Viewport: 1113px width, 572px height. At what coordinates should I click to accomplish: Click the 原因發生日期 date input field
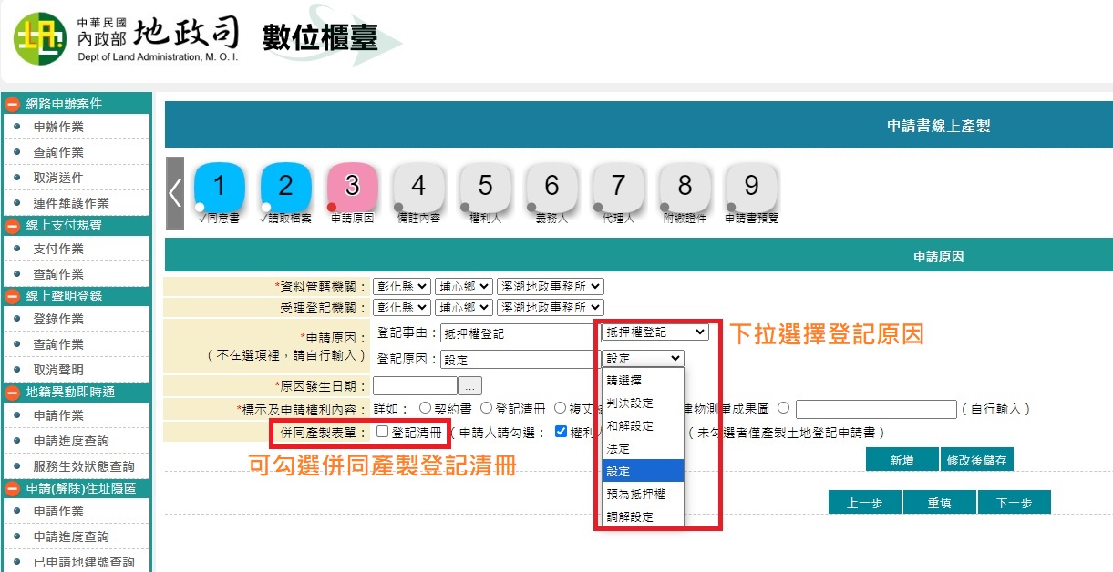click(415, 385)
